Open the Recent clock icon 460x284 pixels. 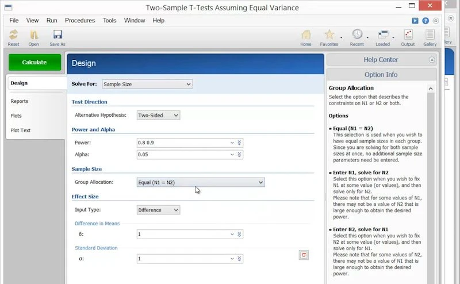click(357, 34)
